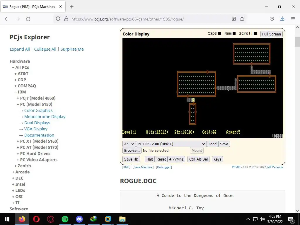This screenshot has width=300, height=225.
Task: Open the Firefox downloads panel
Action: click(x=282, y=19)
